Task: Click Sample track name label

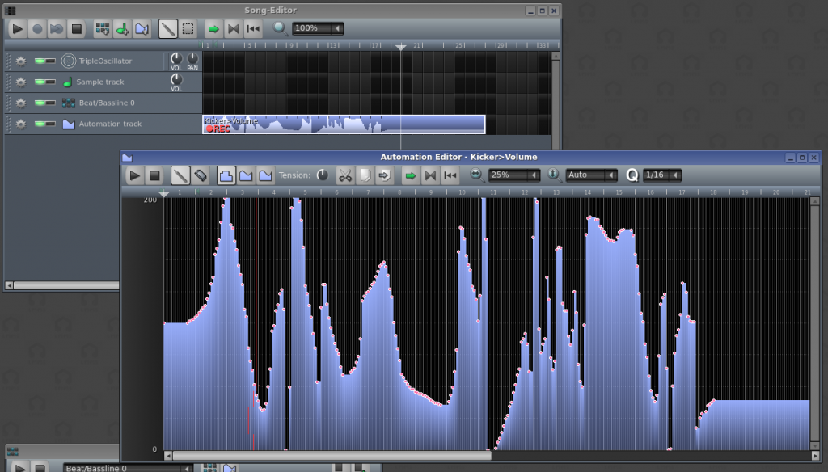Action: click(99, 82)
